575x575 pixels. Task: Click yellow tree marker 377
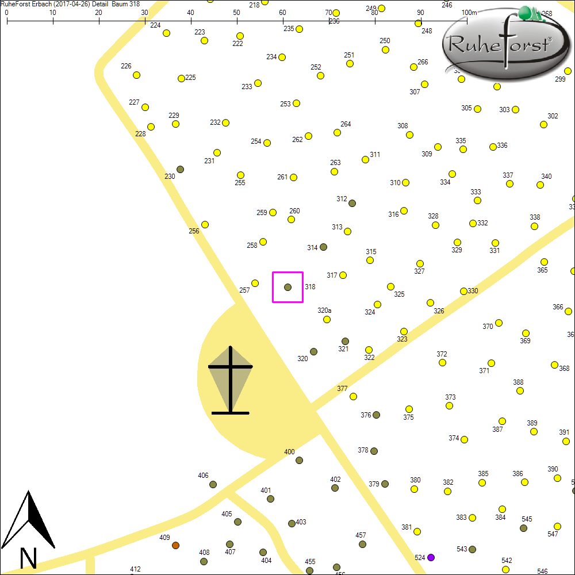click(353, 396)
